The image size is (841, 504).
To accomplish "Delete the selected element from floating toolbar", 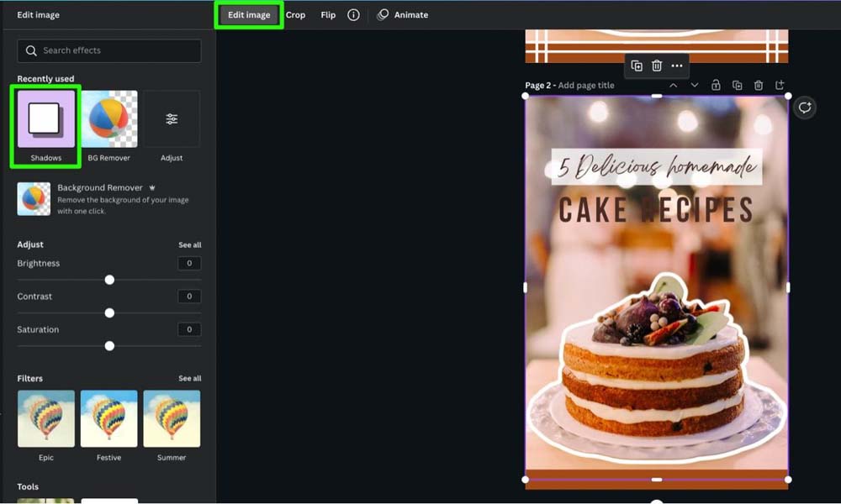I will [x=657, y=66].
